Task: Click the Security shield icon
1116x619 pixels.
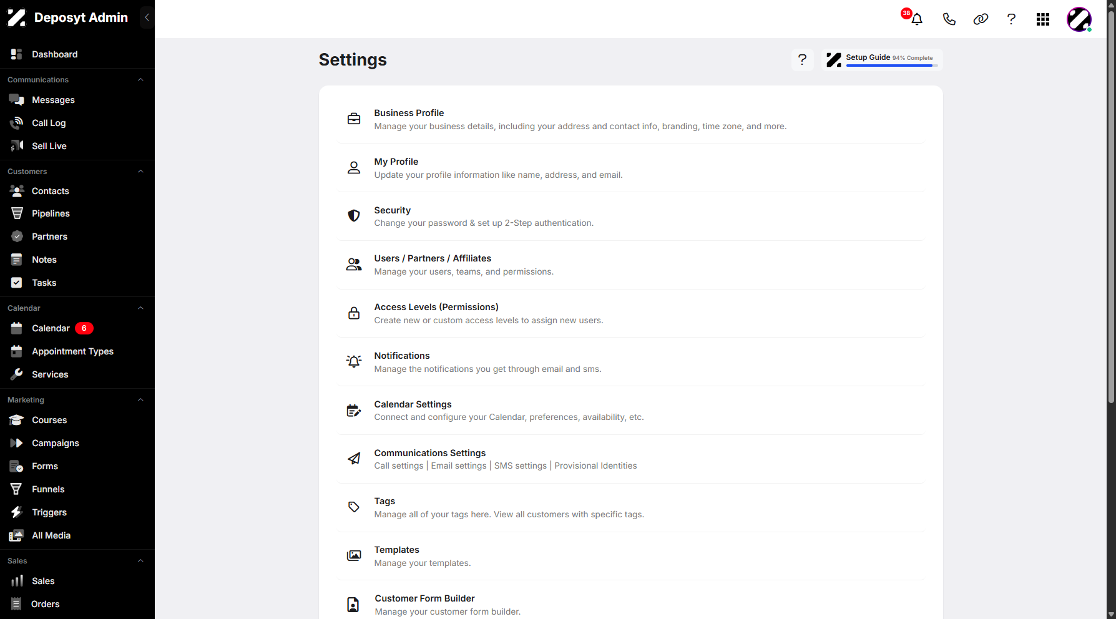Action: (x=354, y=216)
